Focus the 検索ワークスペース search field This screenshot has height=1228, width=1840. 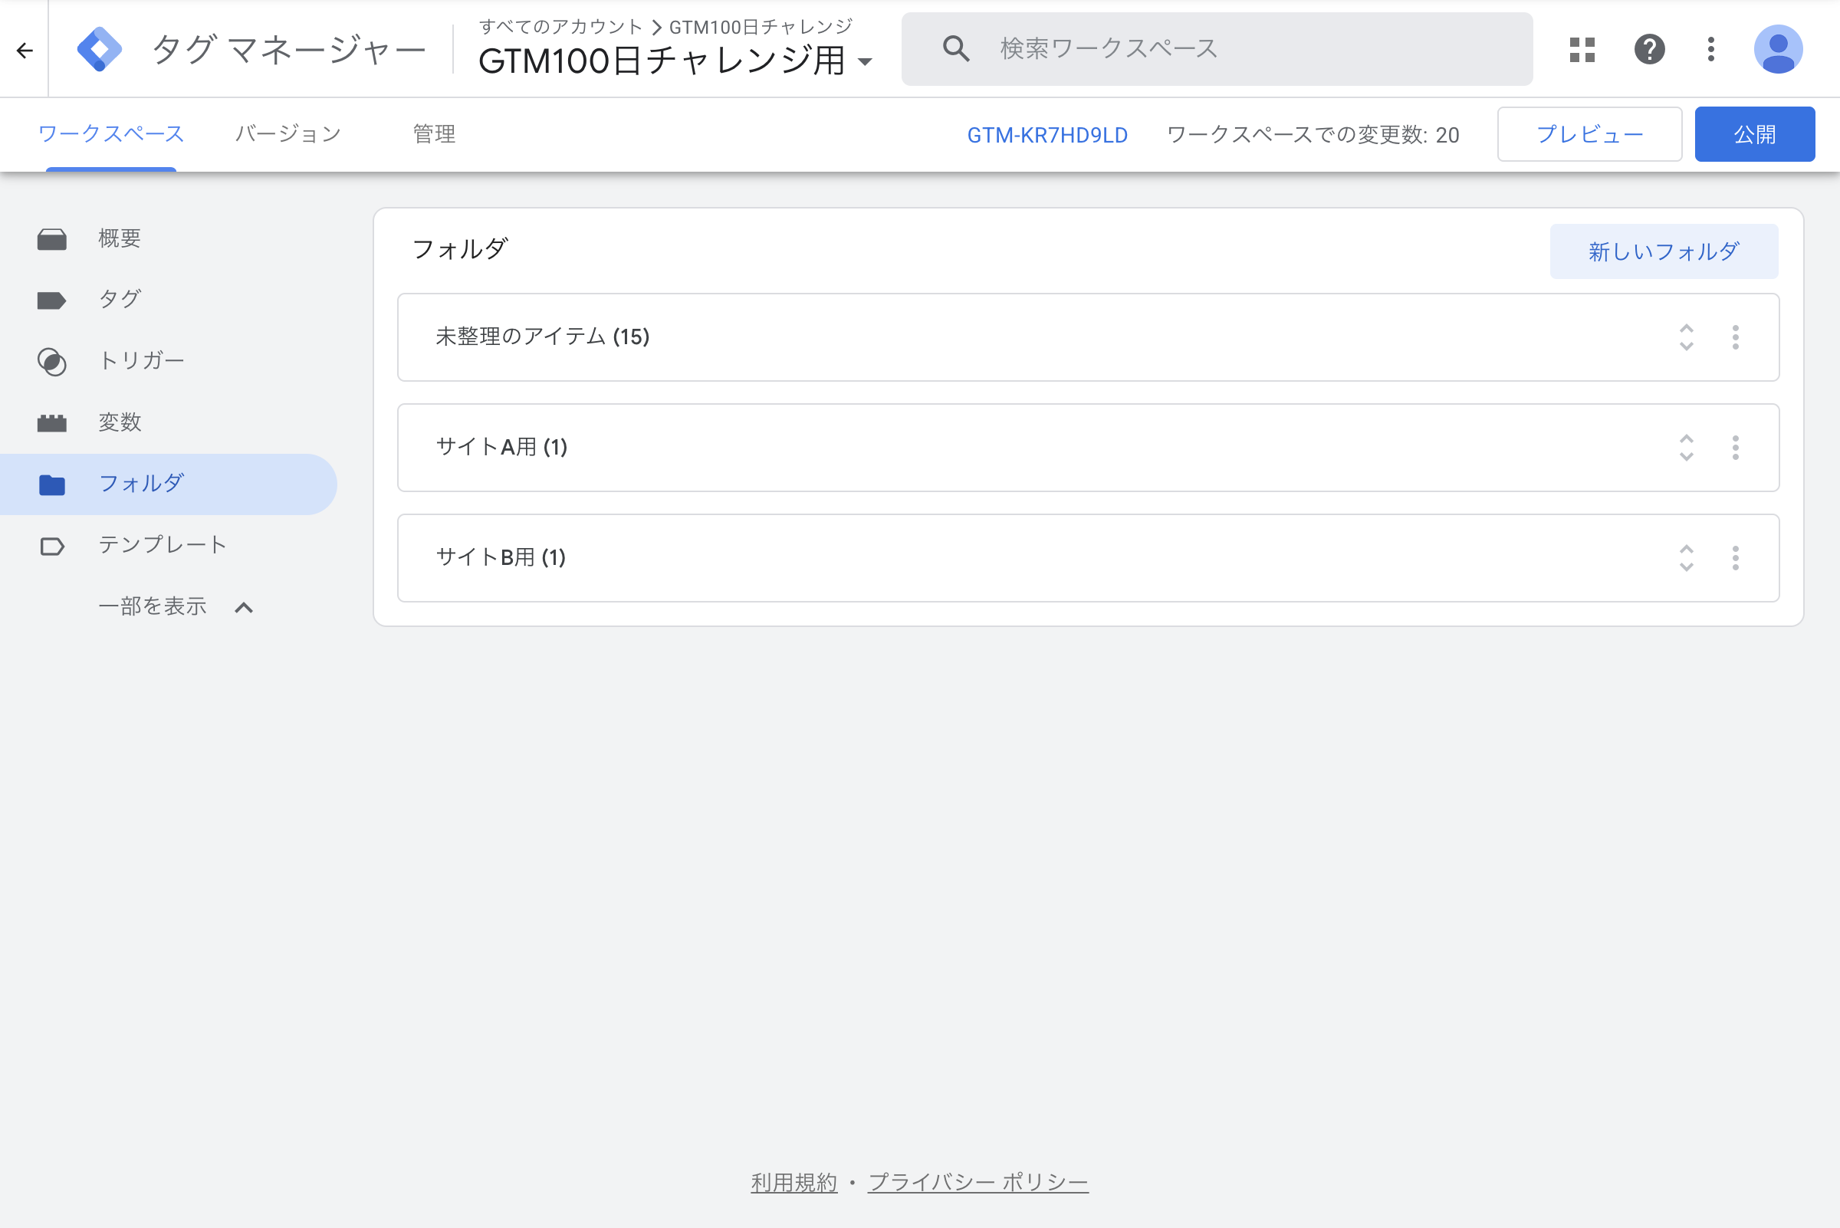1217,48
